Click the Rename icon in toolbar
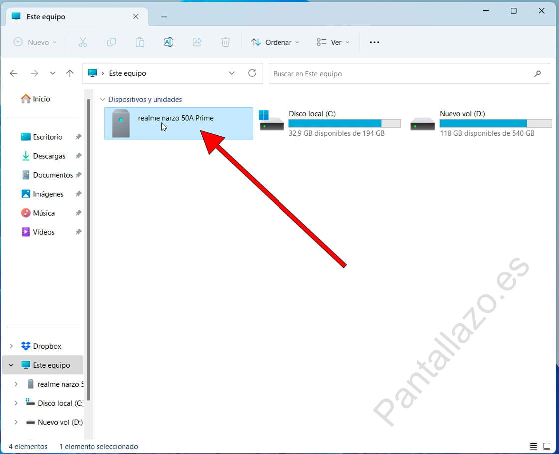The height and width of the screenshot is (454, 559). pyautogui.click(x=168, y=42)
